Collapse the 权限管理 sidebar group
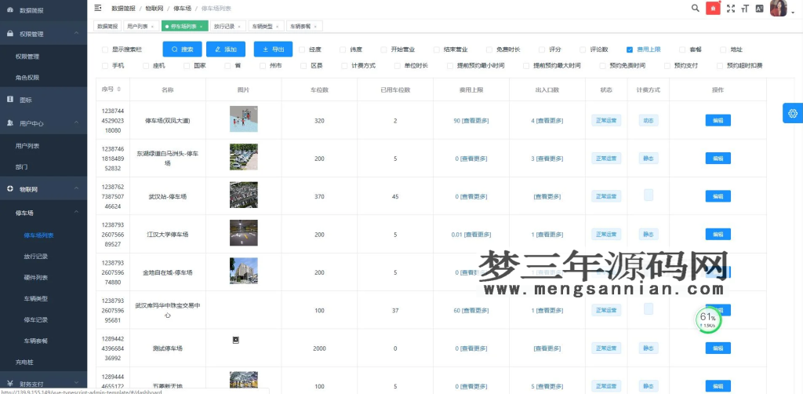 tap(44, 34)
